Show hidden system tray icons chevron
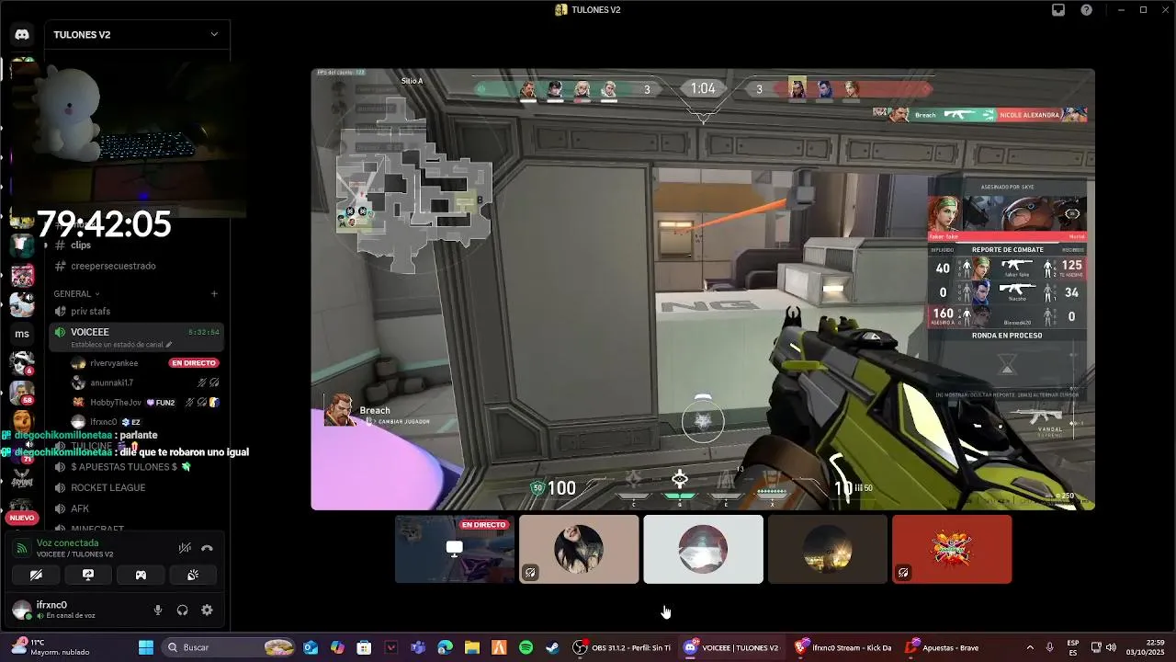 point(1029,647)
